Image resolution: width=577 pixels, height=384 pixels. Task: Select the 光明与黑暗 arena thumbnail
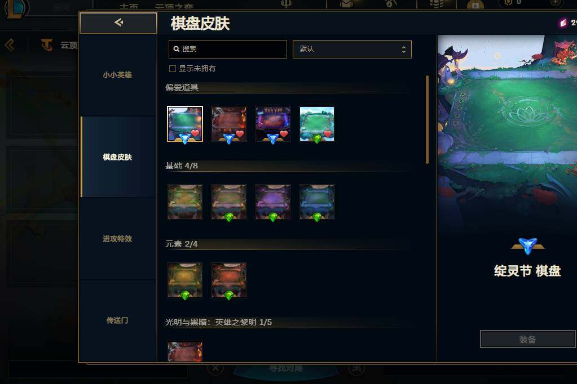coord(185,352)
